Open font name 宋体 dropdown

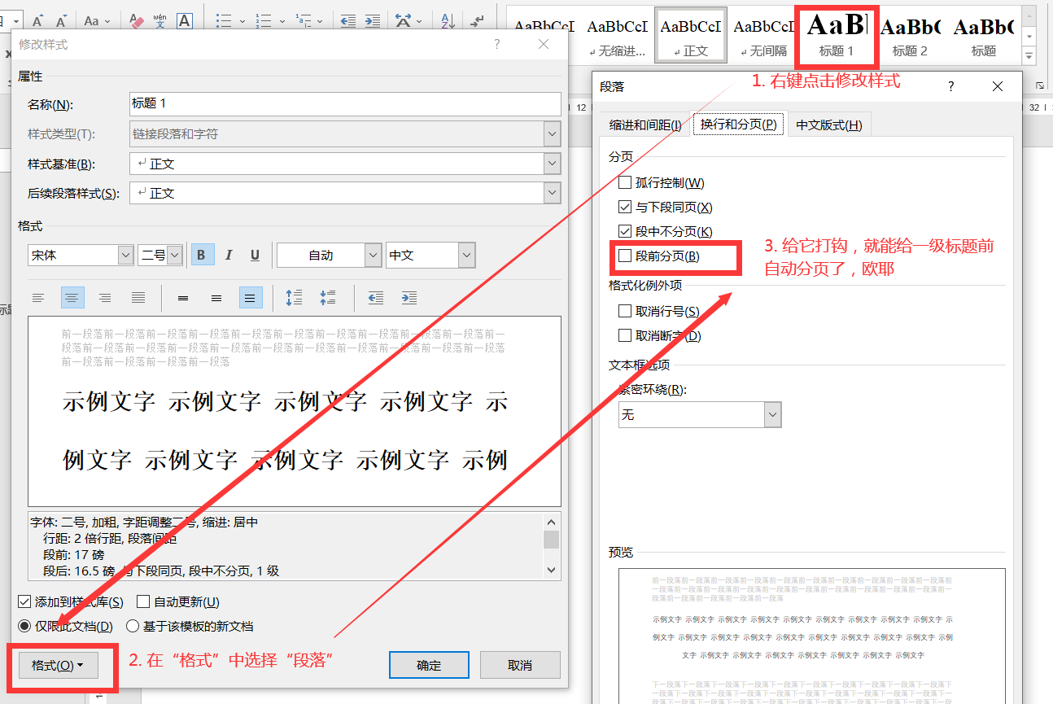tap(125, 255)
